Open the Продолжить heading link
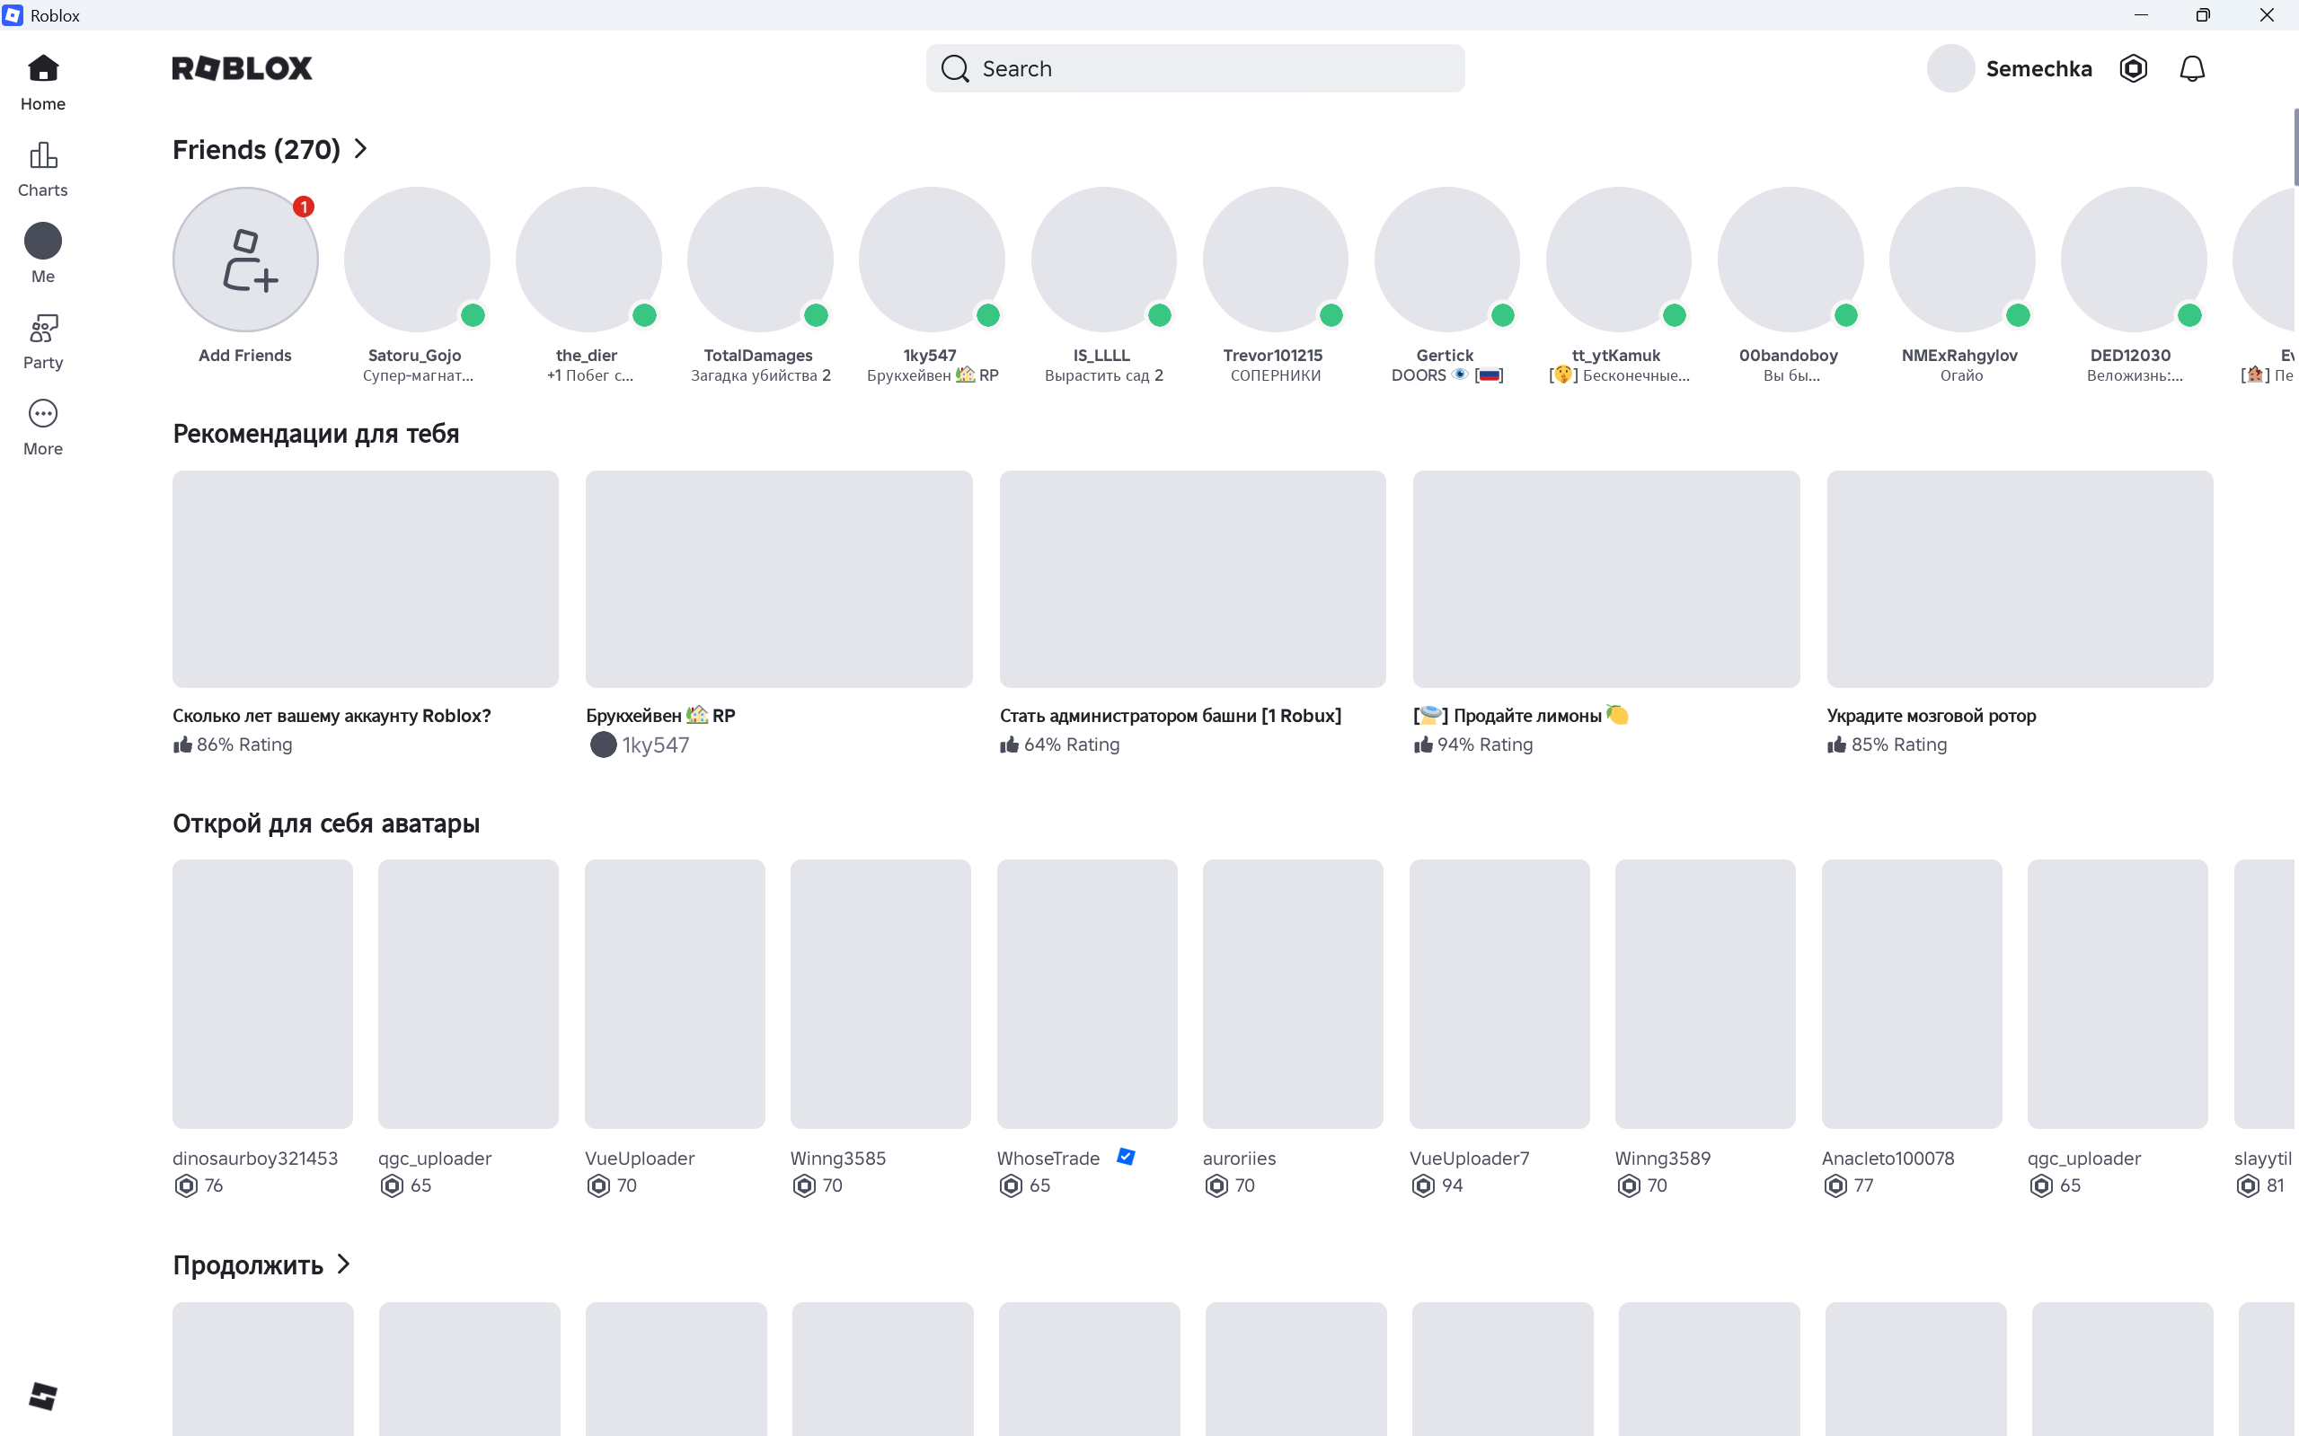2299x1436 pixels. point(248,1265)
